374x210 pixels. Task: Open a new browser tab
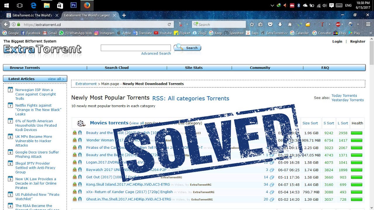click(124, 15)
